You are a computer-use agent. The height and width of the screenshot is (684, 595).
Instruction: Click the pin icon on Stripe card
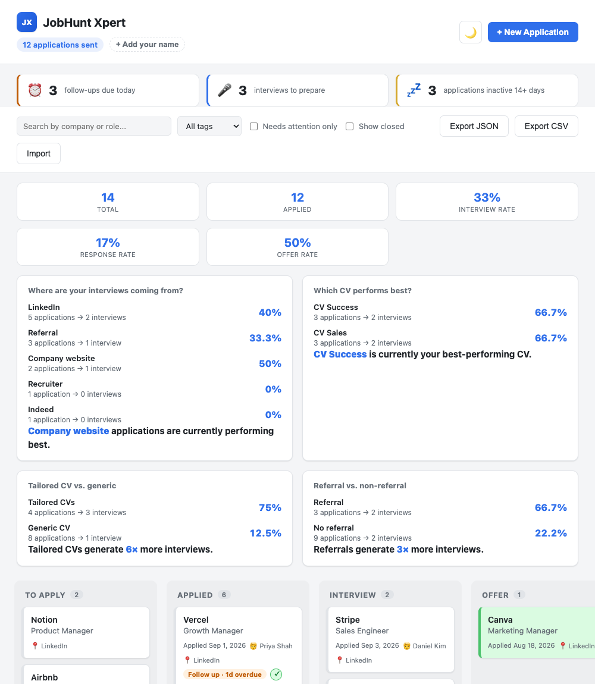pyautogui.click(x=340, y=660)
